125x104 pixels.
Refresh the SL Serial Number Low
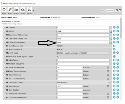click(114, 49)
